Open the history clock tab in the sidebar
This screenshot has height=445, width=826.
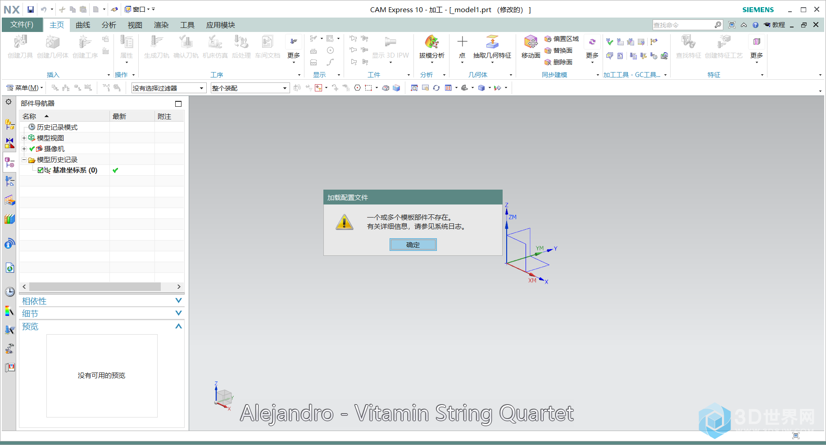(x=9, y=291)
